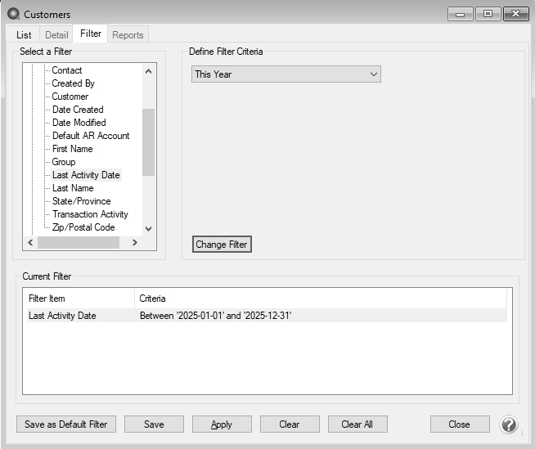The image size is (535, 449).
Task: Click the Change Filter button
Action: click(x=222, y=245)
